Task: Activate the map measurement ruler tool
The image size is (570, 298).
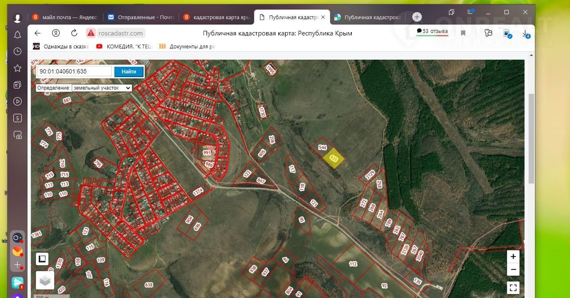Action: click(x=42, y=259)
